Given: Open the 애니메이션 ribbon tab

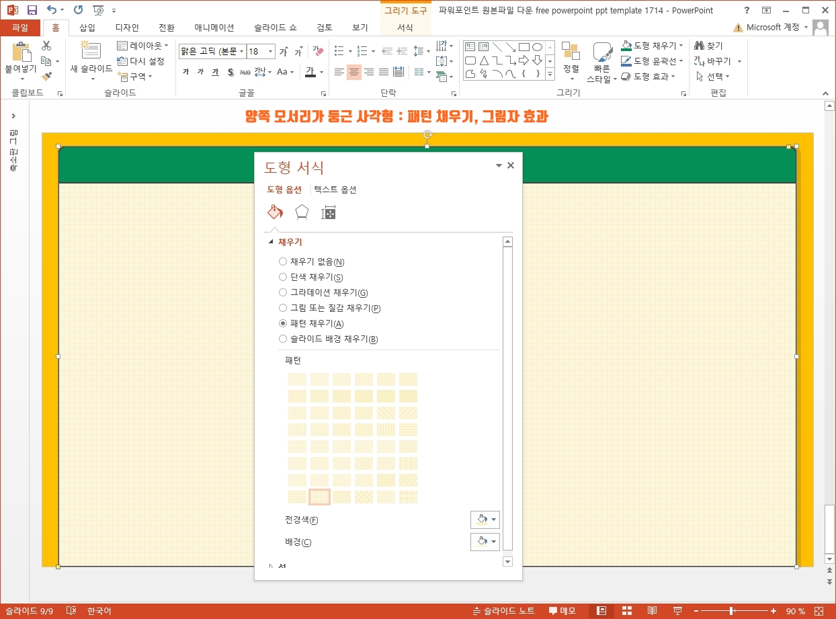Looking at the screenshot, I should click(x=214, y=28).
